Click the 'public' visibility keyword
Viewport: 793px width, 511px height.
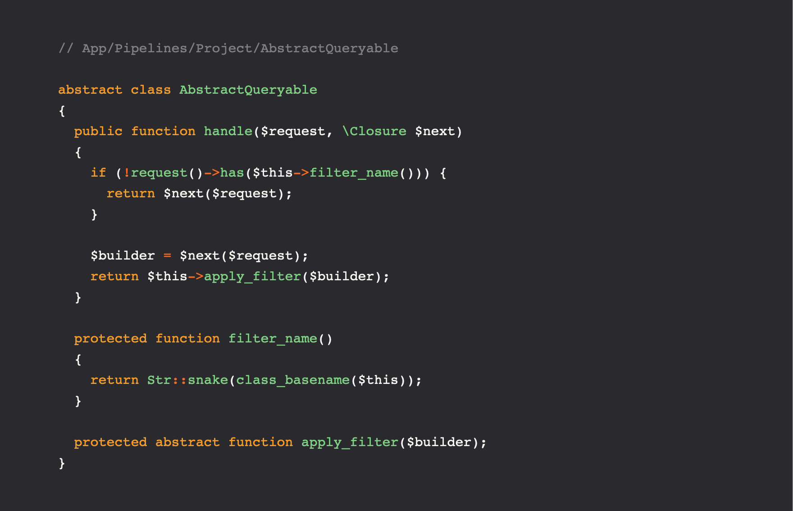click(98, 131)
